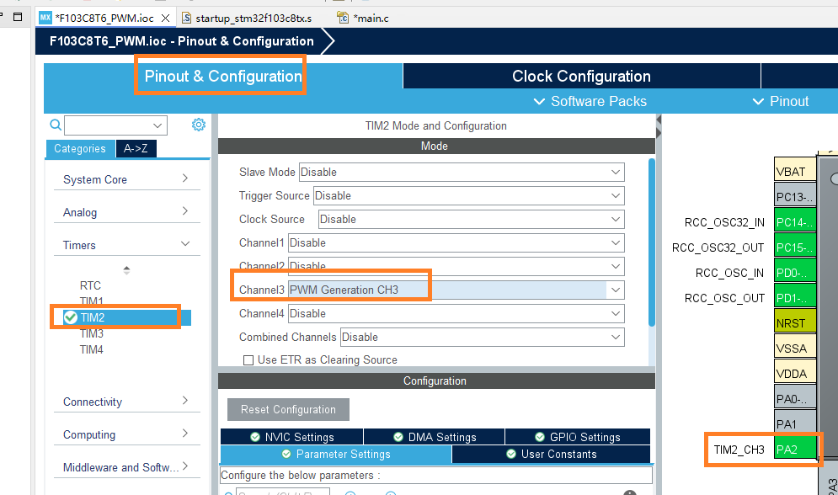Open the Slave Mode dropdown

[x=462, y=172]
